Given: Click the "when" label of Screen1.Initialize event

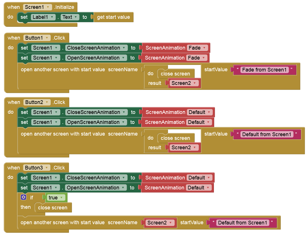Looking at the screenshot, I should pos(13,7).
